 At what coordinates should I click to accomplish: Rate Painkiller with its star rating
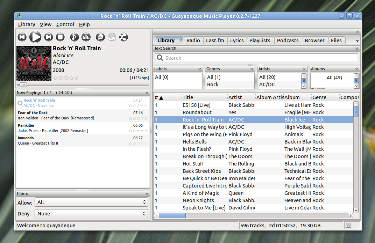click(x=138, y=131)
